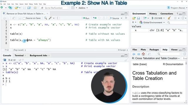Click the Load workspace folder icon
Screen dimensions: 188x105
point(134,18)
